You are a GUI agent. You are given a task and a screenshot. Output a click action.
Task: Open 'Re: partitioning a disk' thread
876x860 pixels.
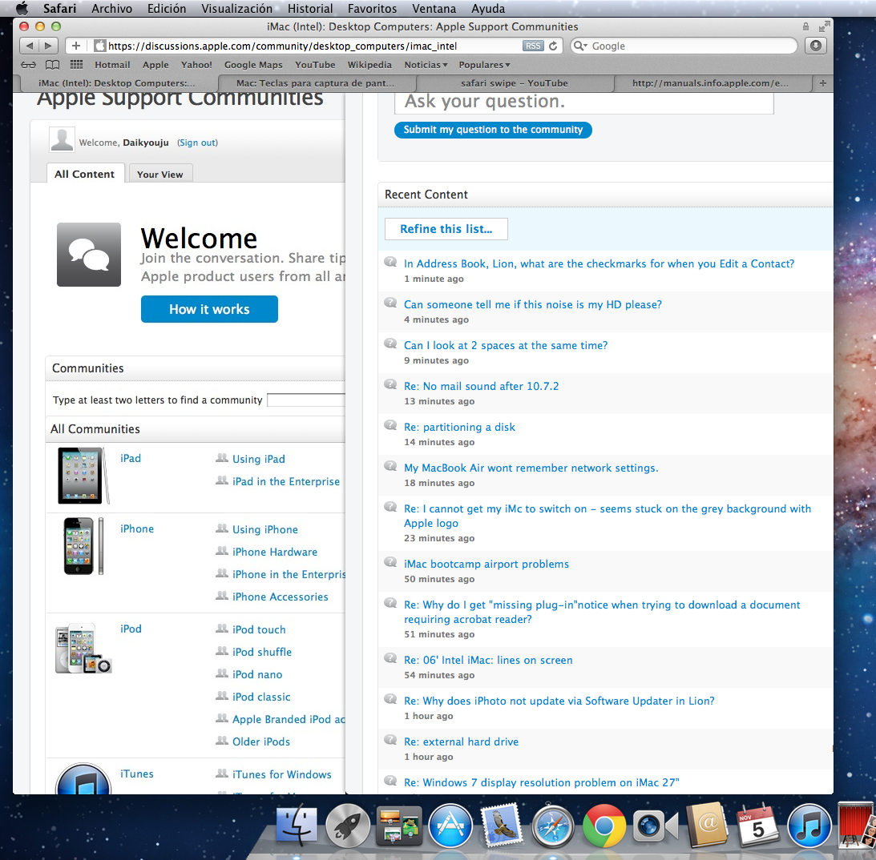click(x=460, y=427)
